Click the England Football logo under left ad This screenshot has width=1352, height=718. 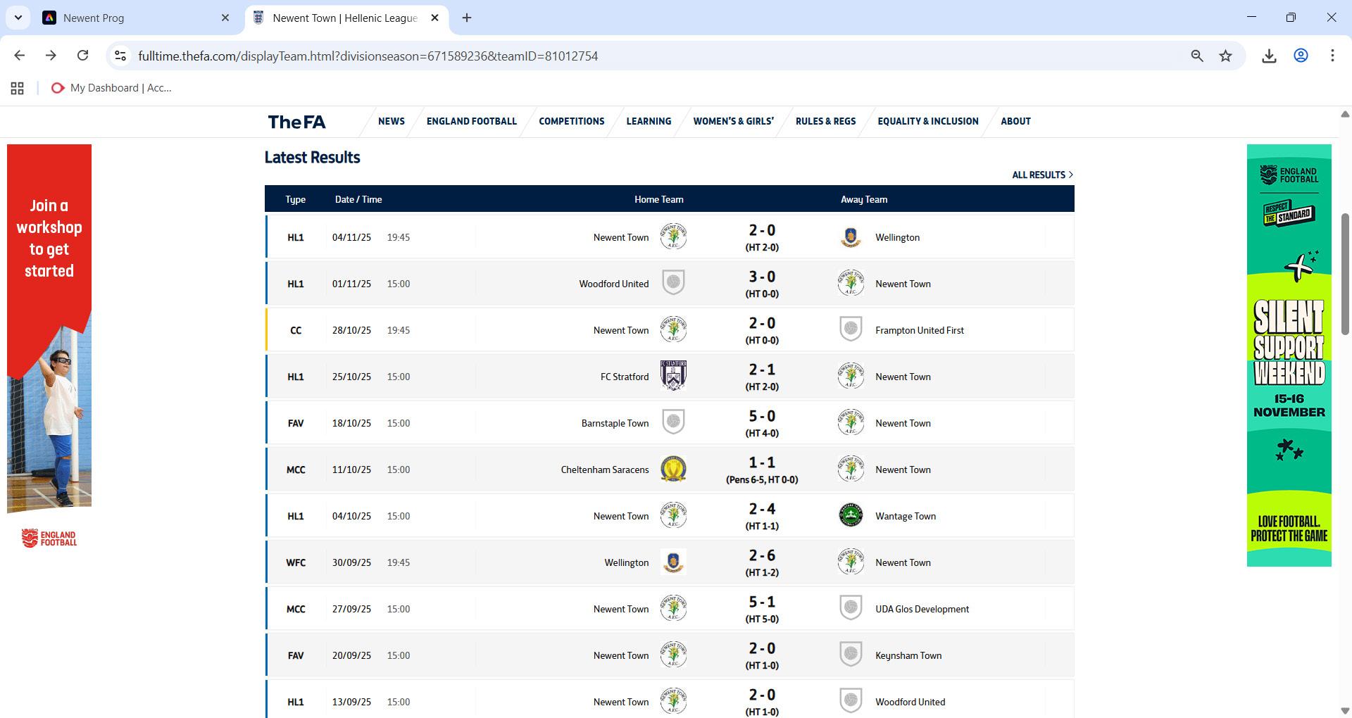click(x=49, y=538)
